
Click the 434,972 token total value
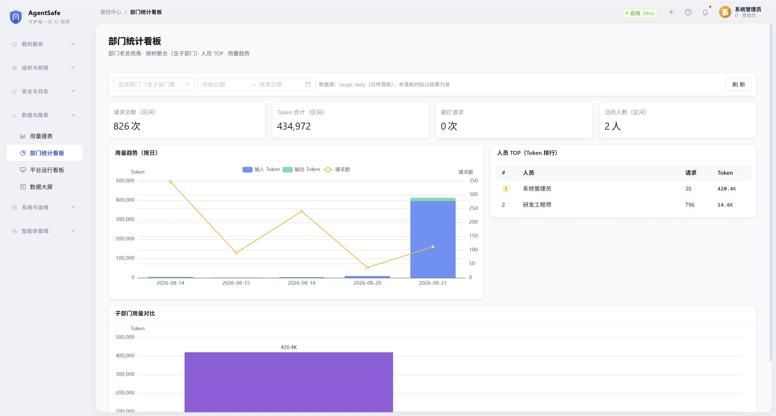pyautogui.click(x=294, y=126)
